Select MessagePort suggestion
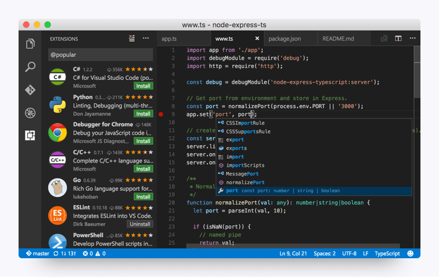Image resolution: width=439 pixels, height=278 pixels. 314,174
